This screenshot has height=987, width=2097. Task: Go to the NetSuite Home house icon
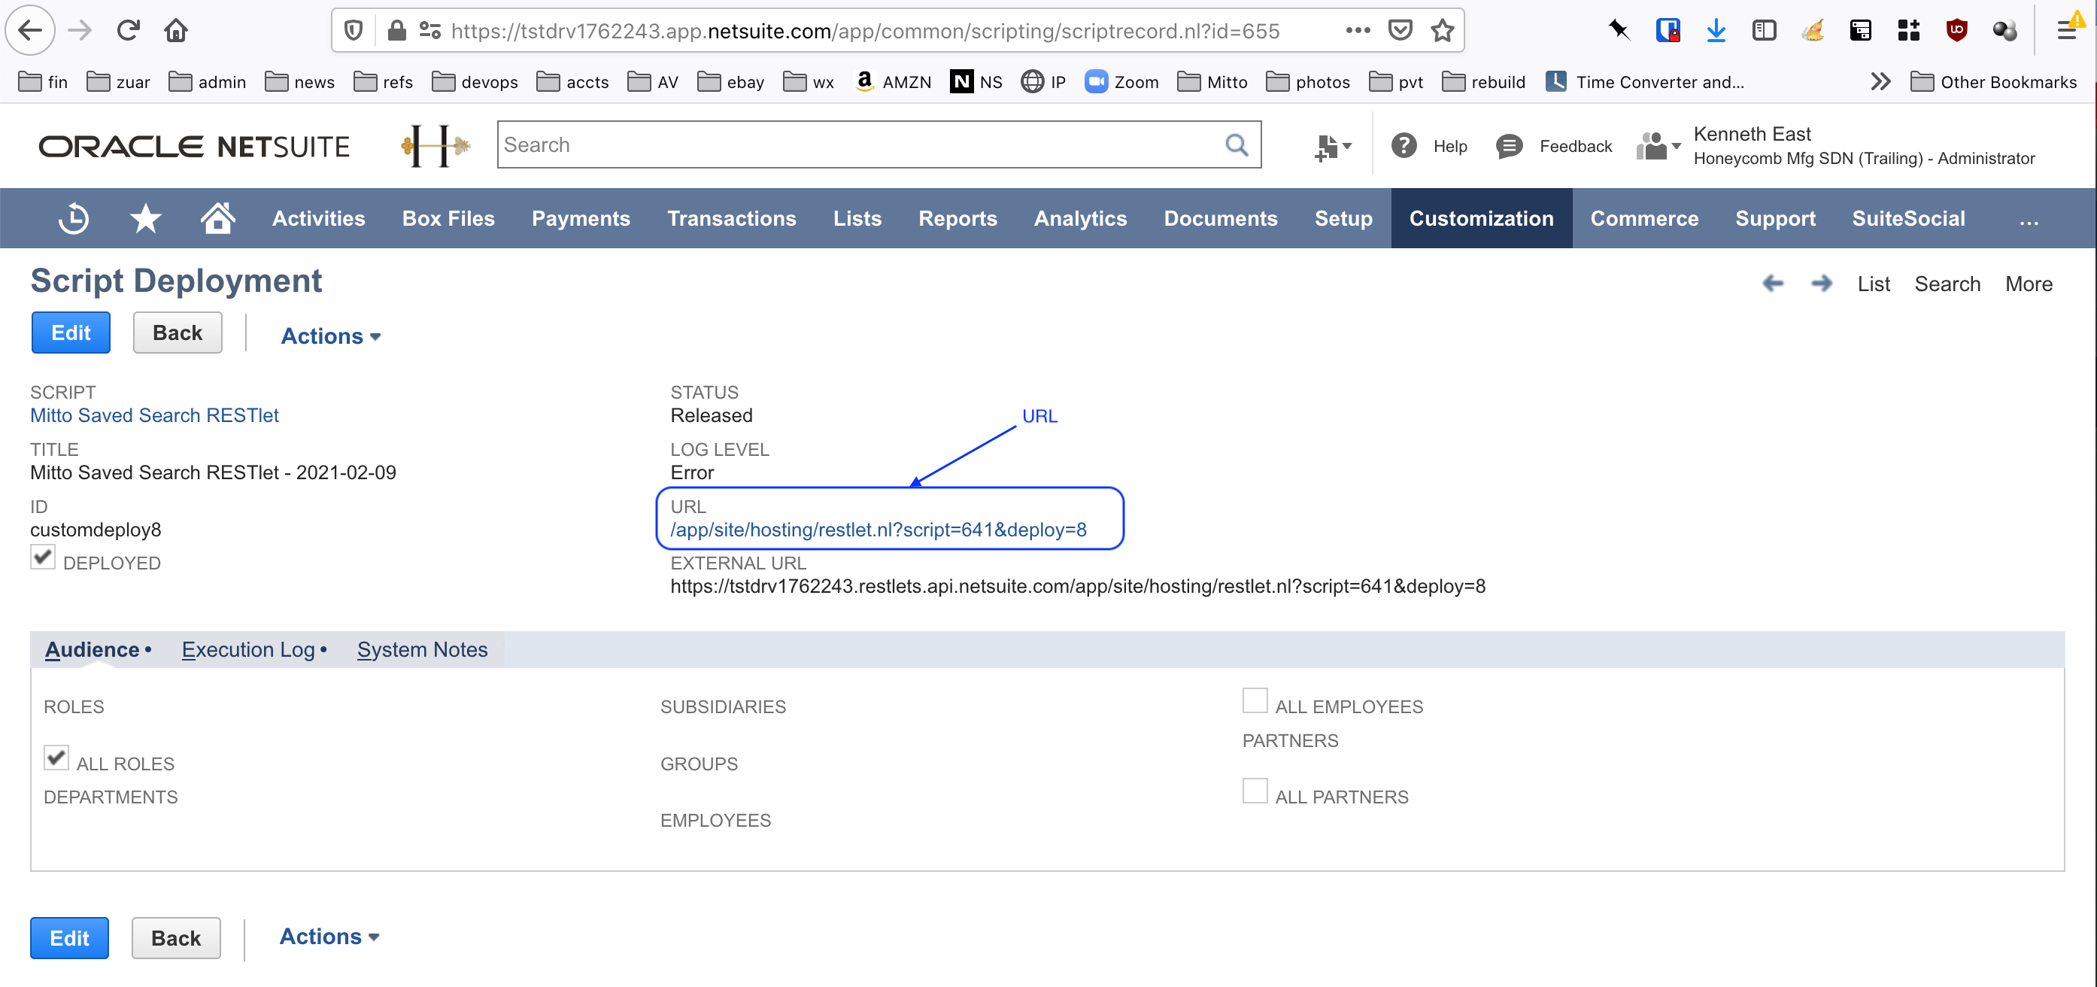coord(218,218)
